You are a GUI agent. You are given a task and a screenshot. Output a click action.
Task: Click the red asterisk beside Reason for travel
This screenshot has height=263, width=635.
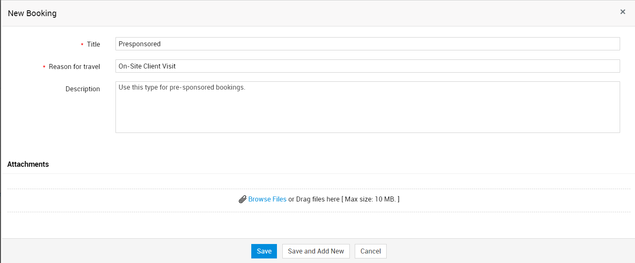(44, 67)
